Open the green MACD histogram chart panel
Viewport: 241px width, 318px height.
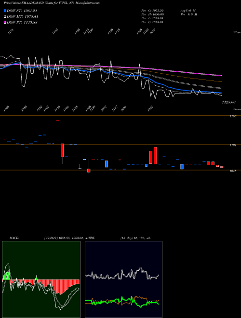coord(41,279)
